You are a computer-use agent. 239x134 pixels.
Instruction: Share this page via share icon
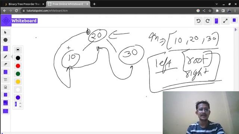click(x=204, y=11)
